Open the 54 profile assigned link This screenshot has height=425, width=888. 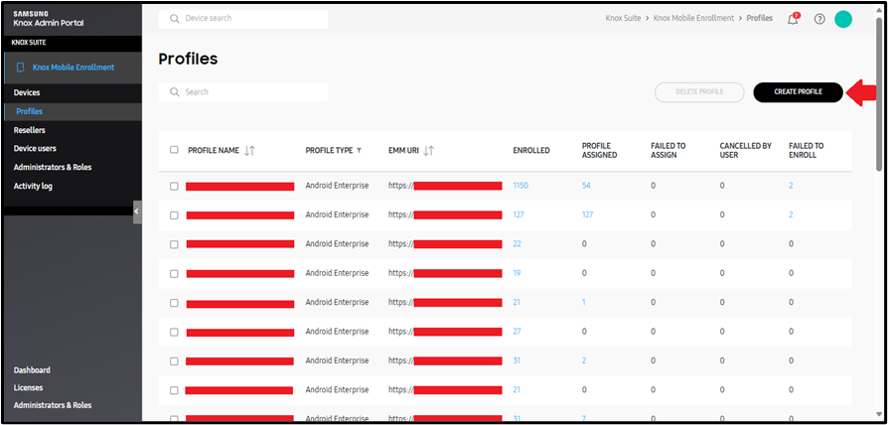[586, 185]
